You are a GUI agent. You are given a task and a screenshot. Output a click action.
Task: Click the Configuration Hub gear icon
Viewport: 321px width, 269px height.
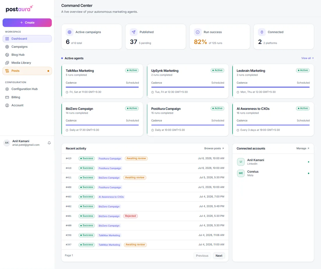(x=7, y=89)
